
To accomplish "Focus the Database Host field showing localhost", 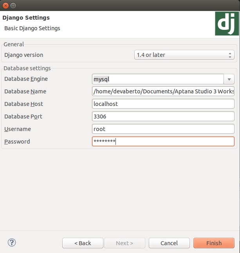I will [x=163, y=104].
